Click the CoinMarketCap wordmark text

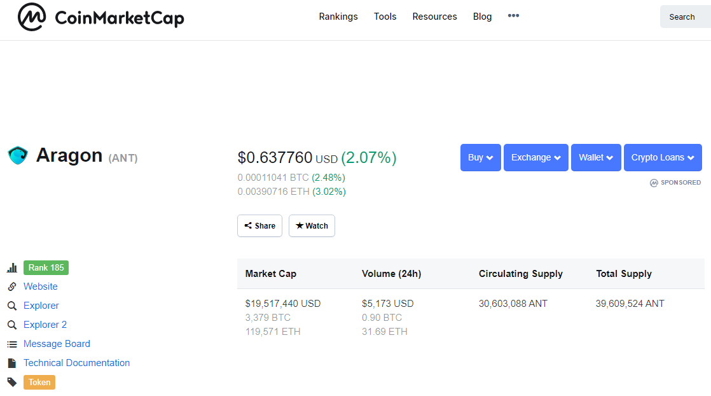[x=120, y=18]
